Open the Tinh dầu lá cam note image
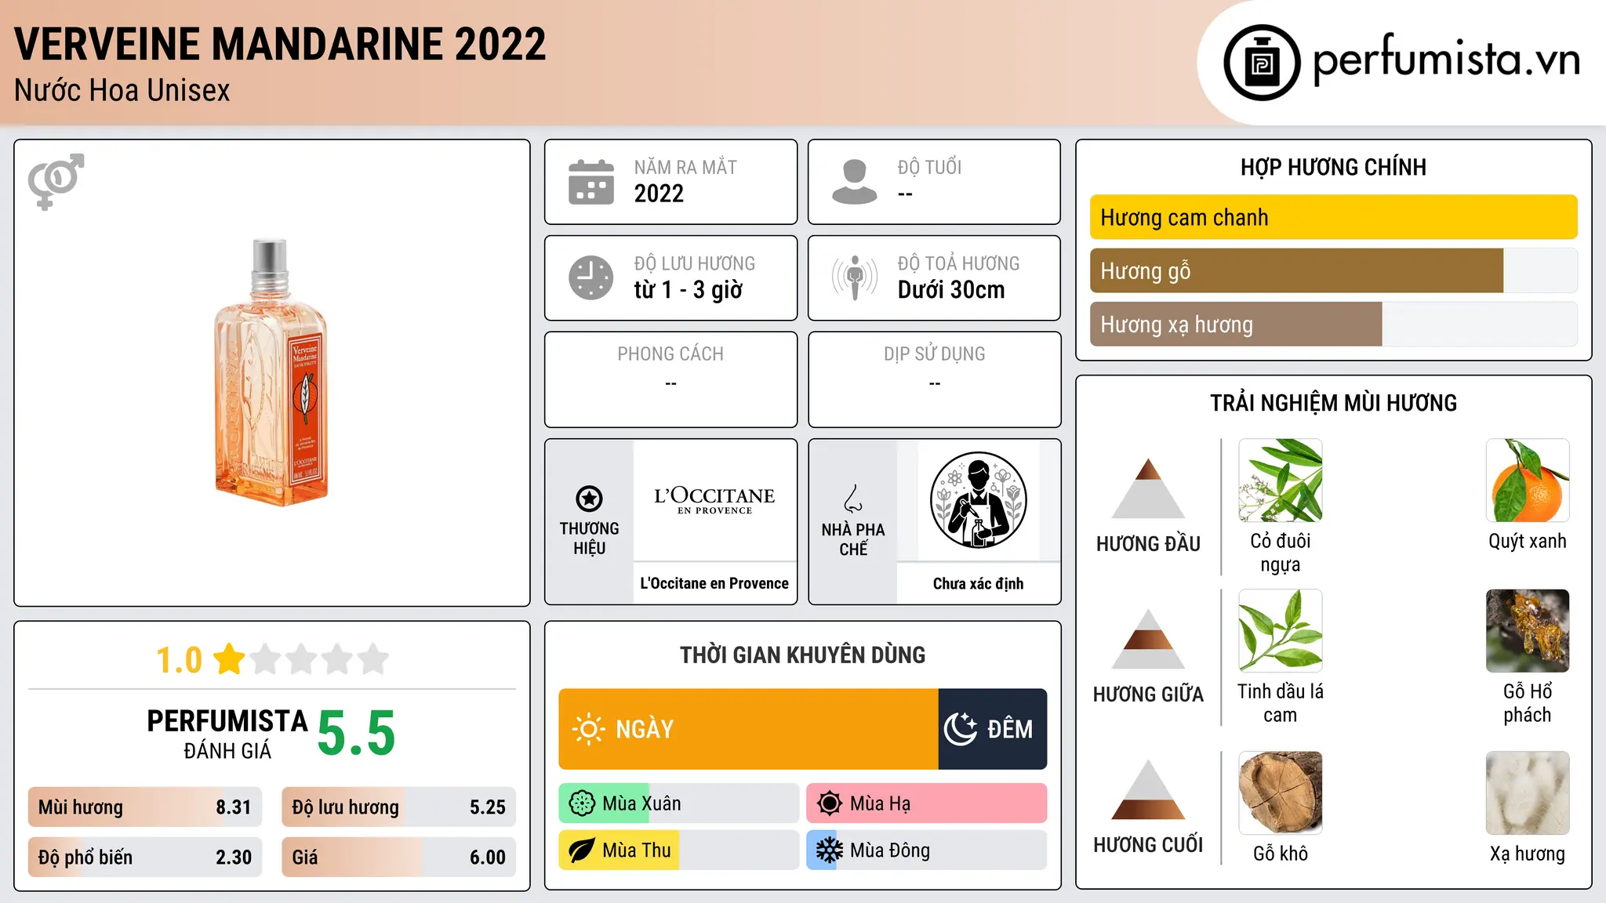 pyautogui.click(x=1280, y=630)
